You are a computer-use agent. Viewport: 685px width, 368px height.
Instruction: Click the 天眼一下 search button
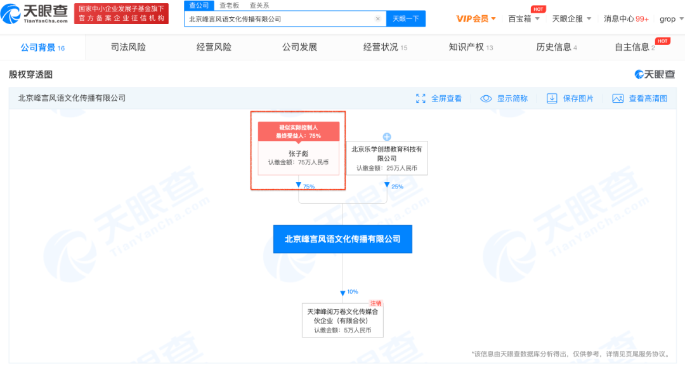pyautogui.click(x=406, y=18)
